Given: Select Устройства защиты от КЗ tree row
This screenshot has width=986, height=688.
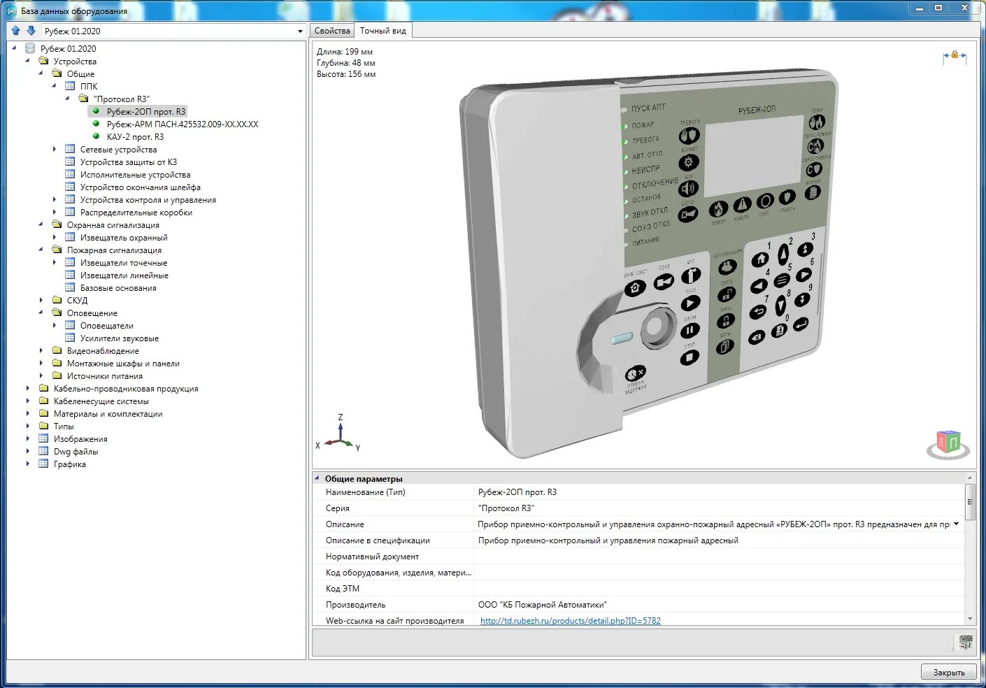Looking at the screenshot, I should pyautogui.click(x=129, y=162).
